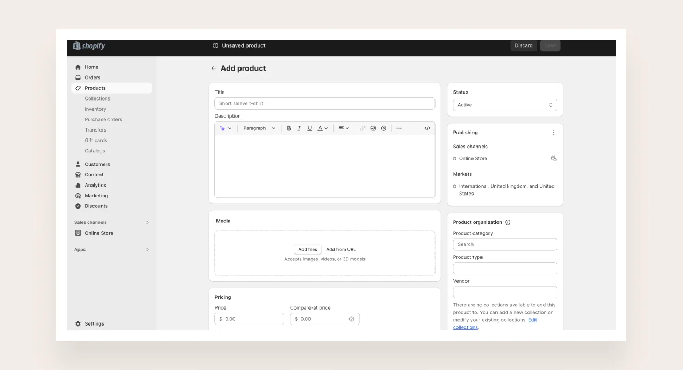Go back using Add product arrow
683x370 pixels.
coord(214,68)
